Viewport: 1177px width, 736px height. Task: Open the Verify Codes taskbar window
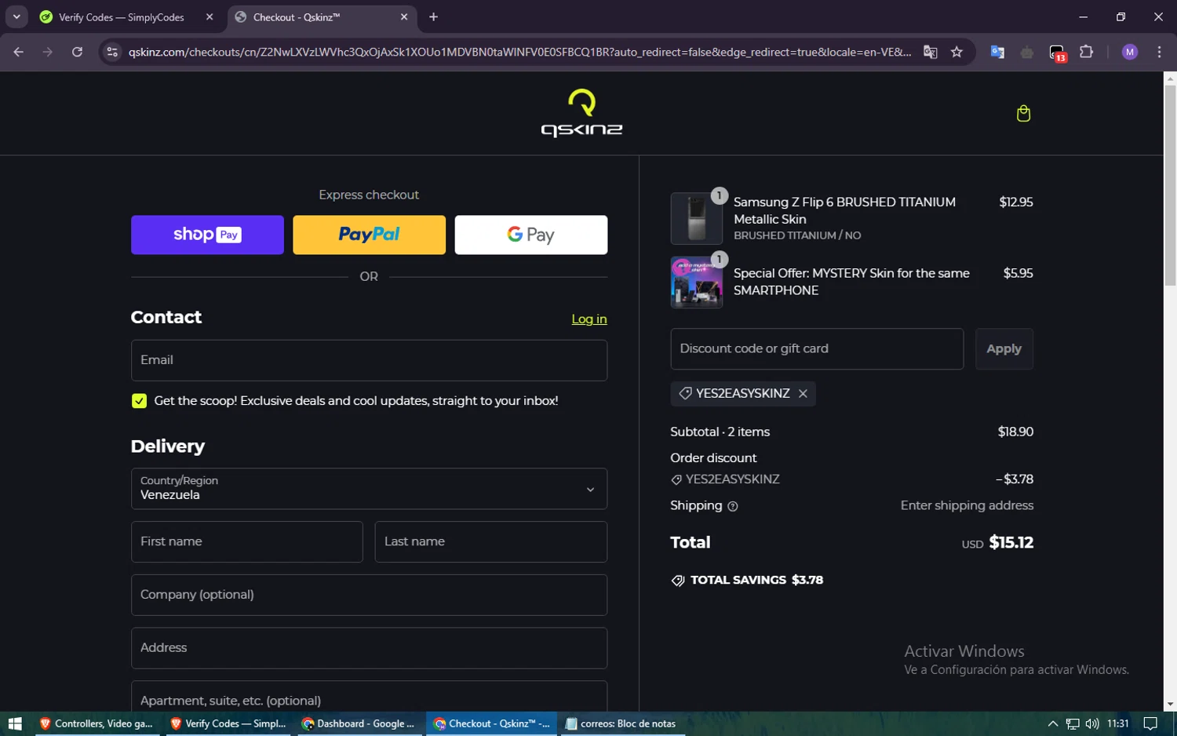228,723
